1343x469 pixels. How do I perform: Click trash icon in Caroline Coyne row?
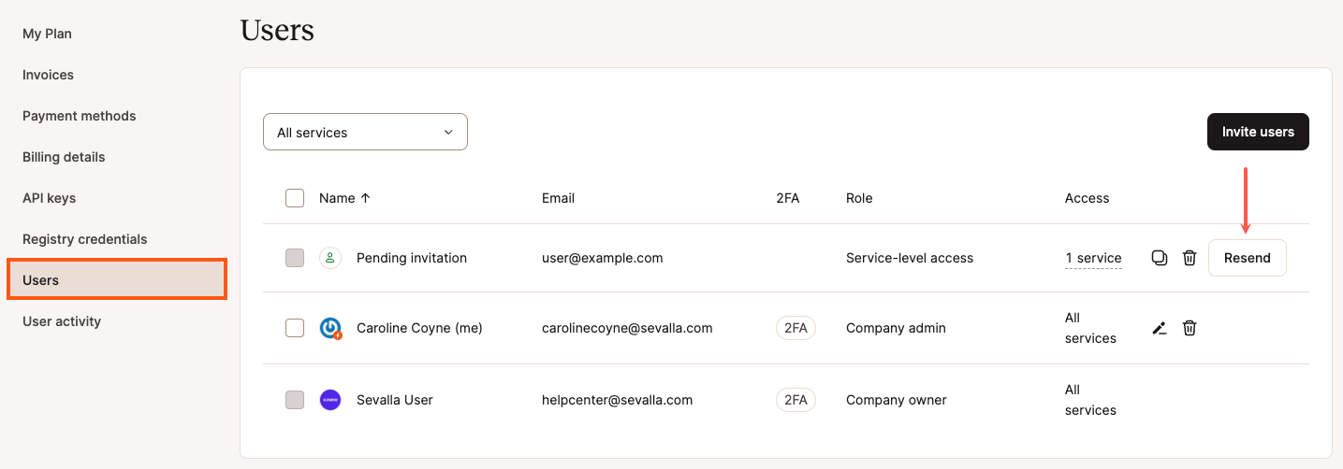point(1190,328)
